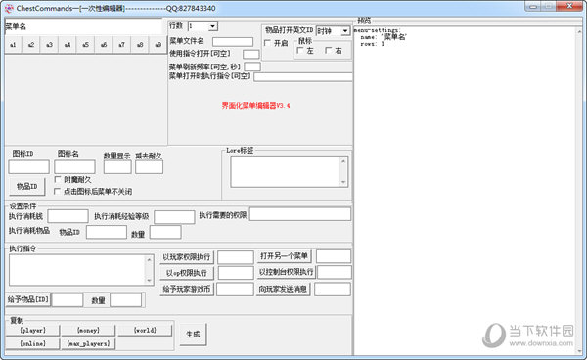Viewport: 587px width, 360px height.
Task: Check the 右 mouse button option
Action: 329,51
